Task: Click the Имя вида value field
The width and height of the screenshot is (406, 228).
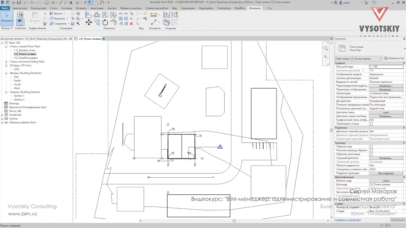Action: point(386,185)
